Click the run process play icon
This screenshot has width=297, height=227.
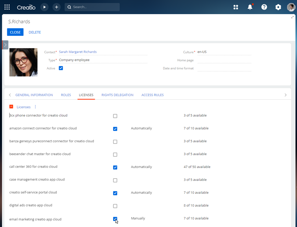44,7
